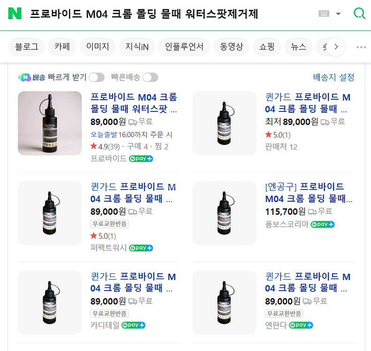
Task: Click the green Naver logo
Action: (15, 14)
